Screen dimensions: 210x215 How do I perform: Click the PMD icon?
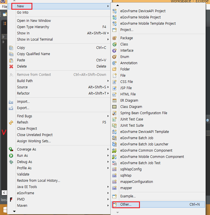pyautogui.click(x=11, y=199)
